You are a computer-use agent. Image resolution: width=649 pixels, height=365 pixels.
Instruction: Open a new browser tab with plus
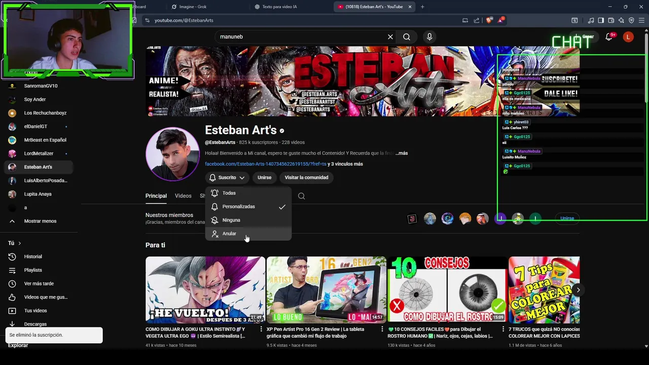[x=422, y=7]
